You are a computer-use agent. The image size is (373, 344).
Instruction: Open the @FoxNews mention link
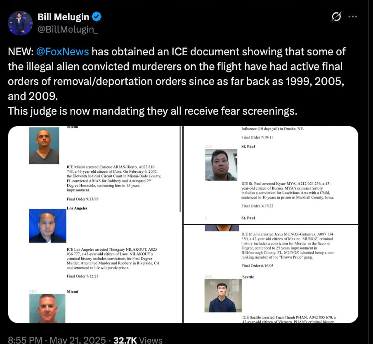coord(63,52)
